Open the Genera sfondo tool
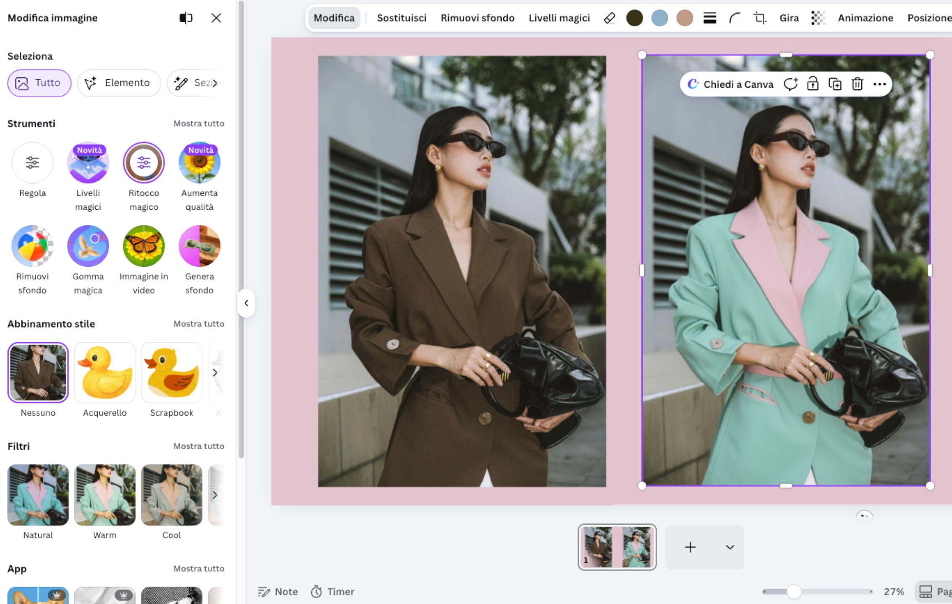Screen dimensions: 952x604 tap(199, 246)
